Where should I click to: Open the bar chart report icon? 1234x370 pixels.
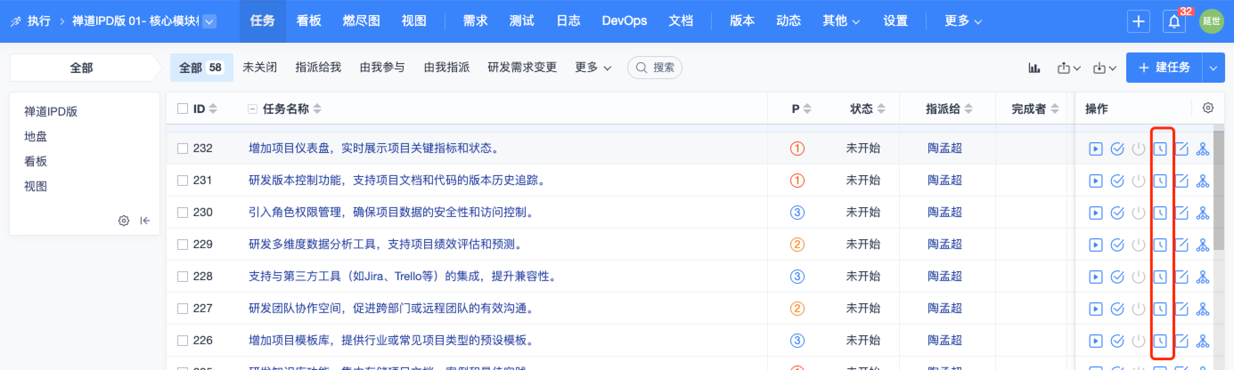point(1034,68)
